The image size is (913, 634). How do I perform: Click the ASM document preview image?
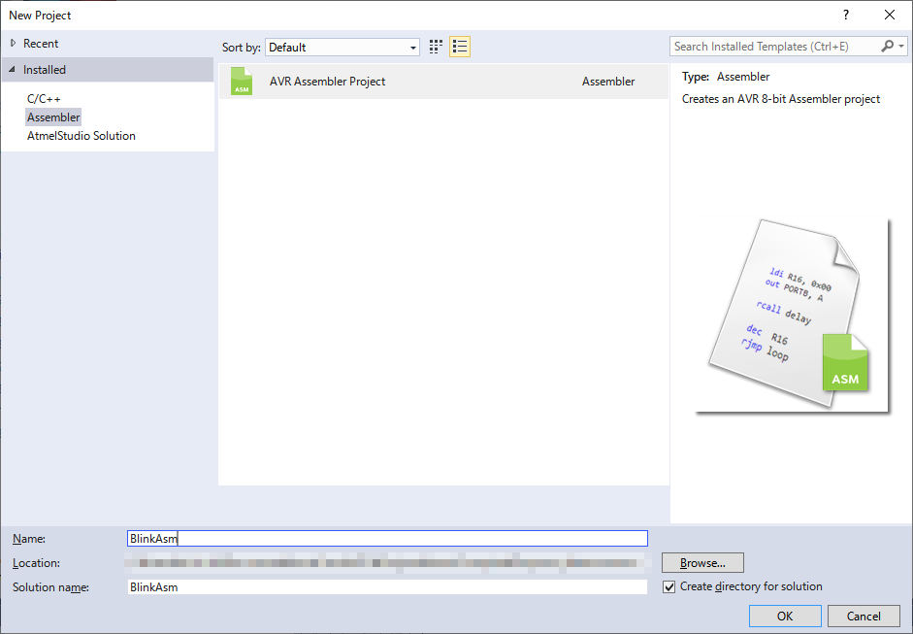point(793,315)
